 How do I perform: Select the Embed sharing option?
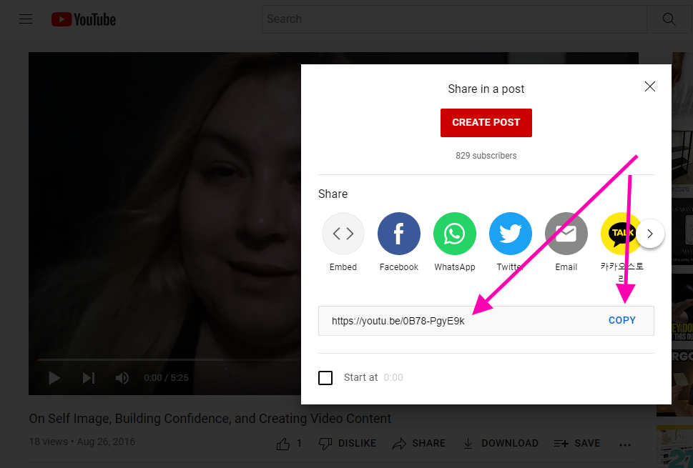point(343,234)
